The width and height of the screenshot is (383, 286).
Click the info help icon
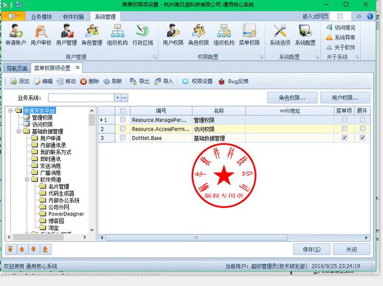click(x=370, y=16)
